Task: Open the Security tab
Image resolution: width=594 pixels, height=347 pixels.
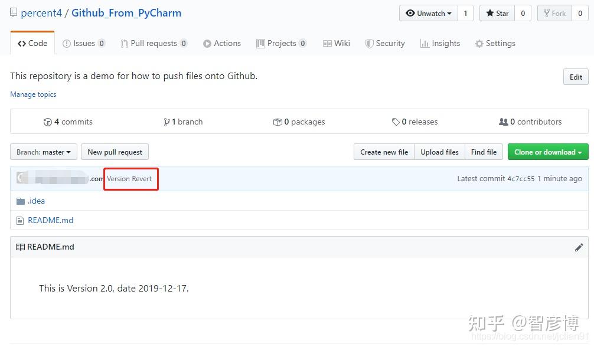Action: tap(385, 43)
